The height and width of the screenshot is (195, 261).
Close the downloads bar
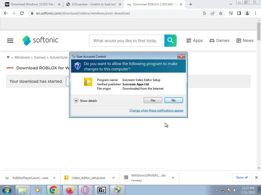pos(256,177)
